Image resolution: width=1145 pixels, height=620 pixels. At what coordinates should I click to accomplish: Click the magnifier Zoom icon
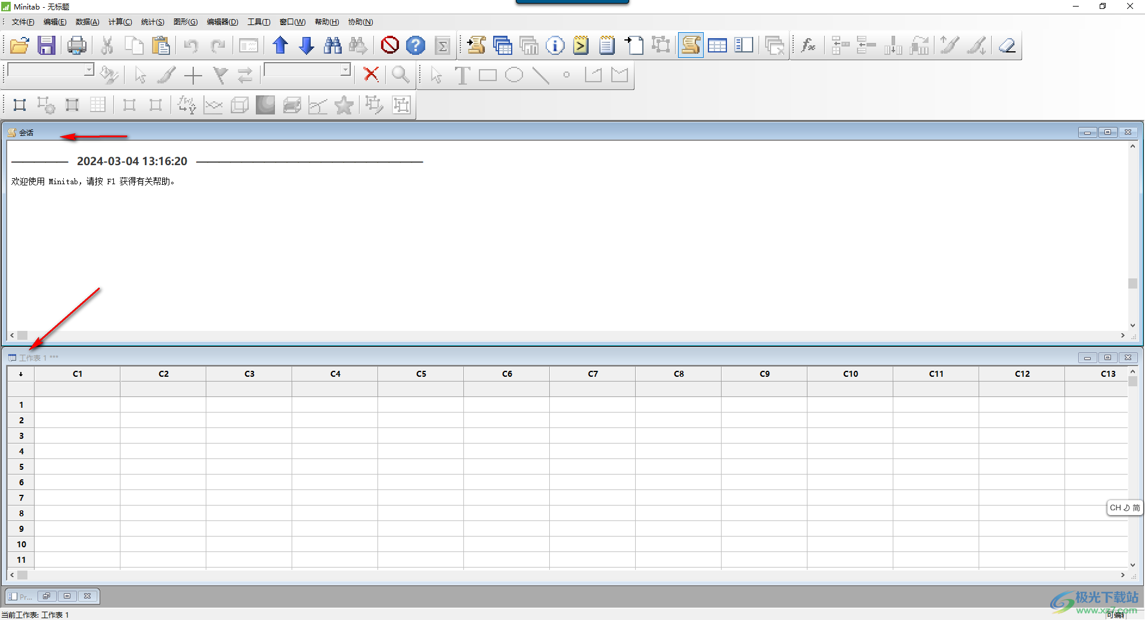[x=401, y=75]
